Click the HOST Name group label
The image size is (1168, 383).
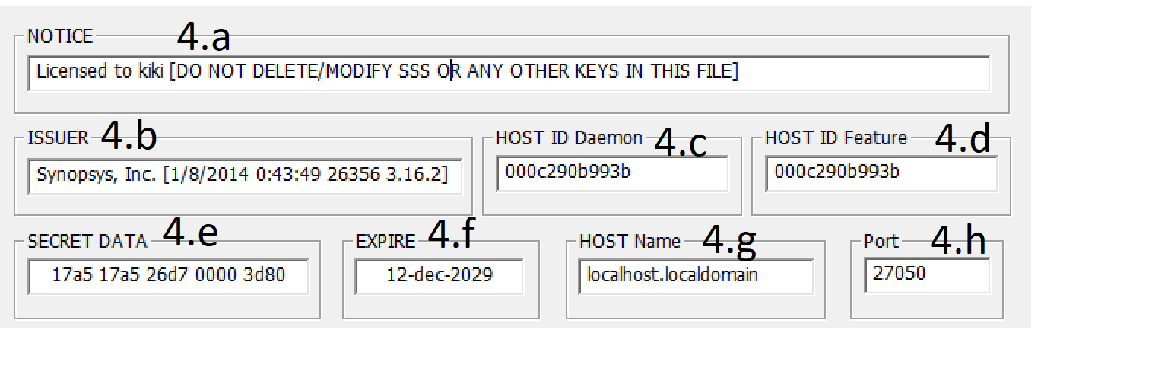(630, 242)
